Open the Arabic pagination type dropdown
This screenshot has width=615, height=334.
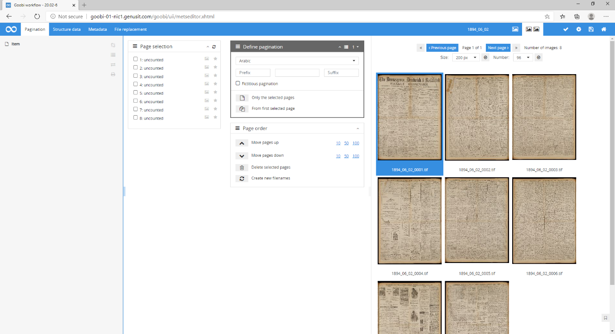[297, 61]
